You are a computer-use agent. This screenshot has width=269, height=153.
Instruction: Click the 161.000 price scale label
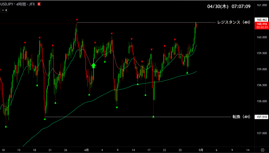262,5
